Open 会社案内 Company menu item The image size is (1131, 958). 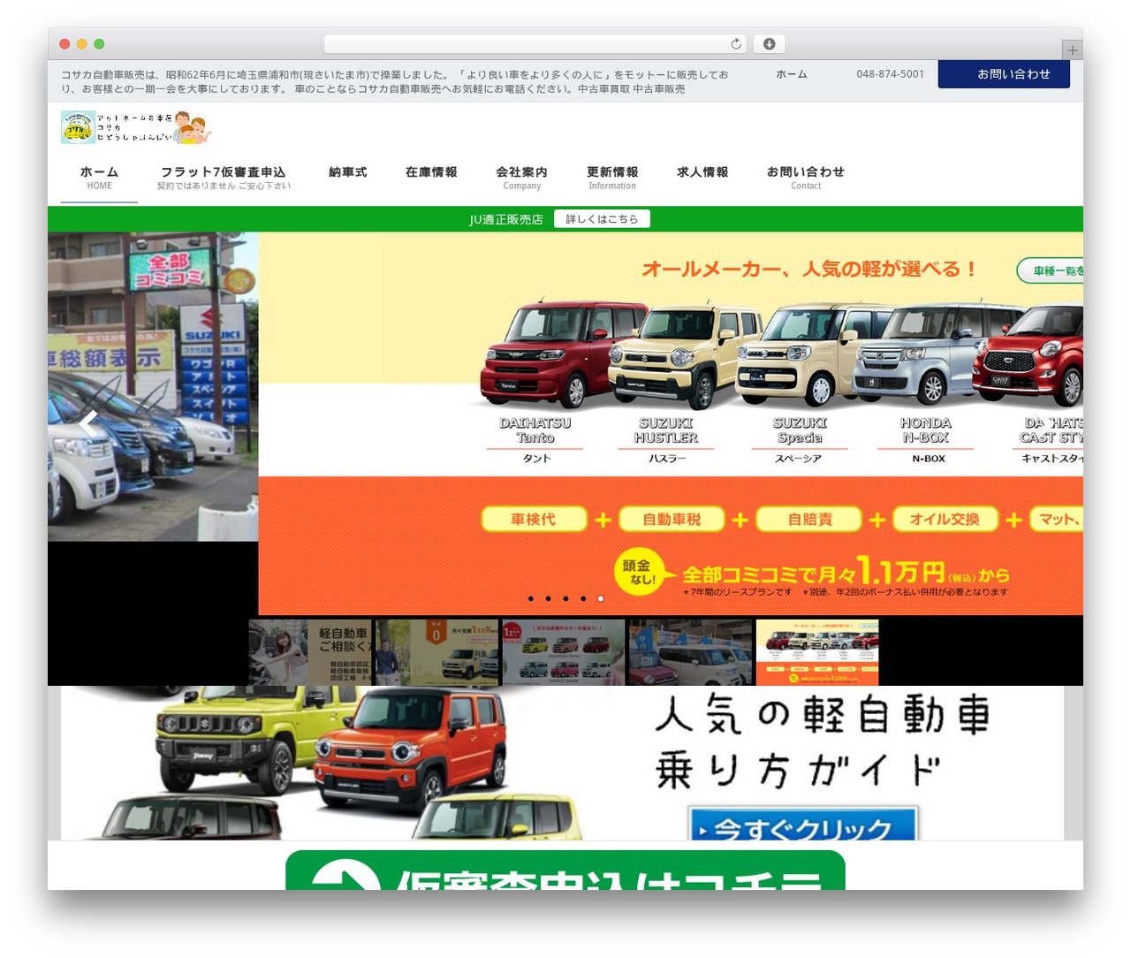521,178
